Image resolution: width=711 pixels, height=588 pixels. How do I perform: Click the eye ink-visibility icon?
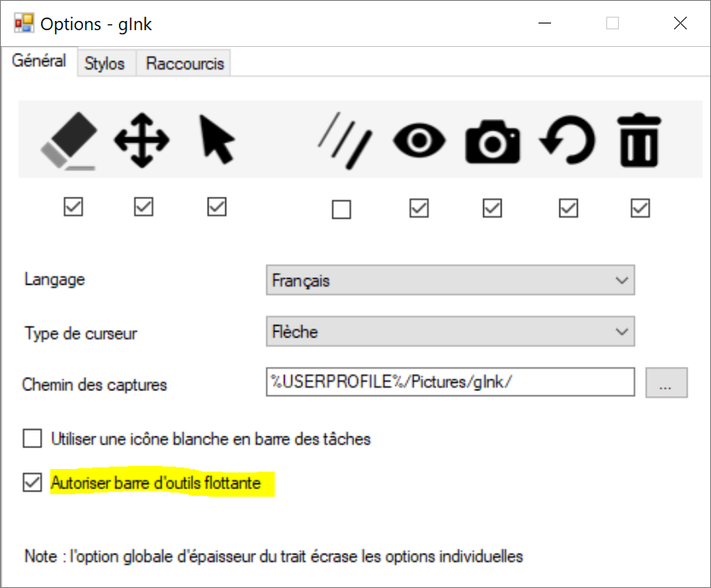(419, 140)
